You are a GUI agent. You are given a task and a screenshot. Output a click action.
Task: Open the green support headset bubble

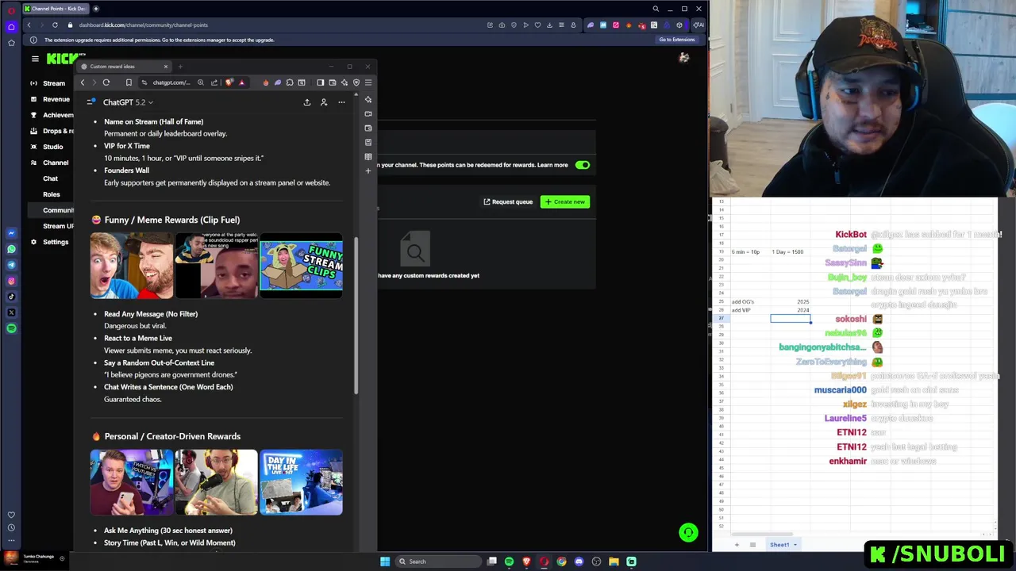[x=688, y=533]
